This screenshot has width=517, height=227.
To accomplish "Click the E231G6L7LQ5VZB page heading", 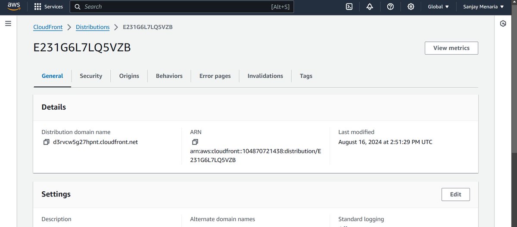I will pos(82,48).
